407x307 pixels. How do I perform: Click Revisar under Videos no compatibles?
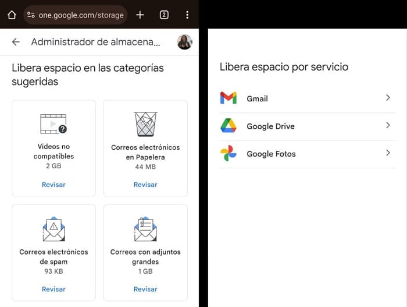click(53, 185)
